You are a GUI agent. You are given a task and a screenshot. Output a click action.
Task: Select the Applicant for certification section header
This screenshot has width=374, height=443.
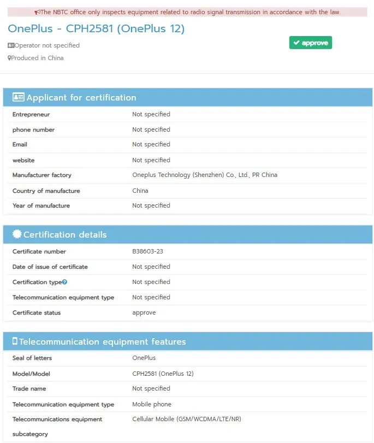coord(81,98)
